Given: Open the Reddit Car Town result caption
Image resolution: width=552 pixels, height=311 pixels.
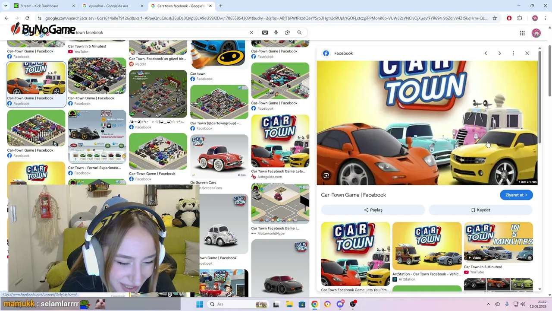Looking at the screenshot, I should tap(157, 59).
